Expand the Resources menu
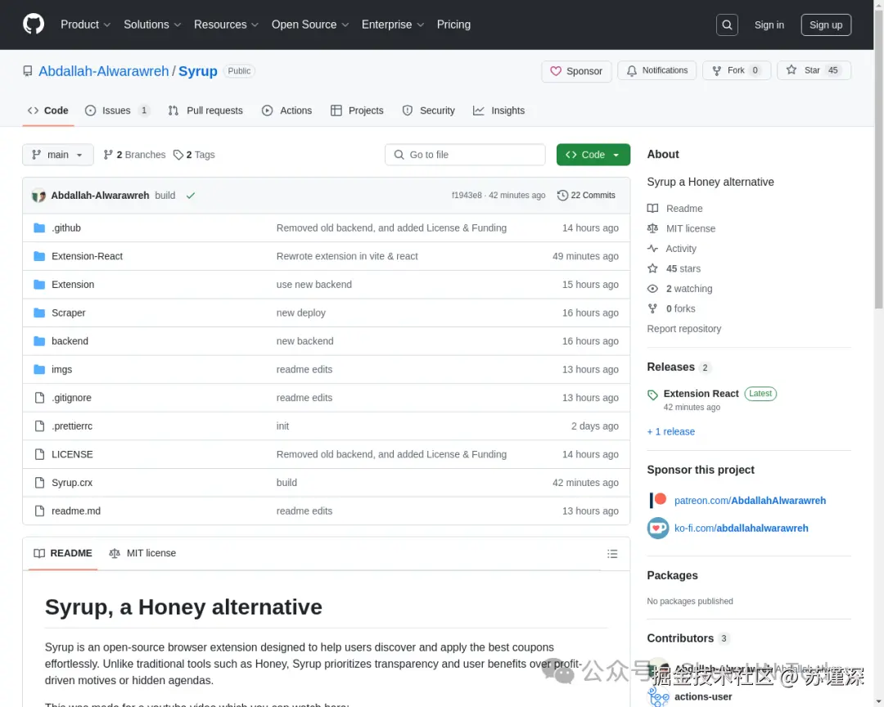Image resolution: width=884 pixels, height=707 pixels. click(226, 25)
